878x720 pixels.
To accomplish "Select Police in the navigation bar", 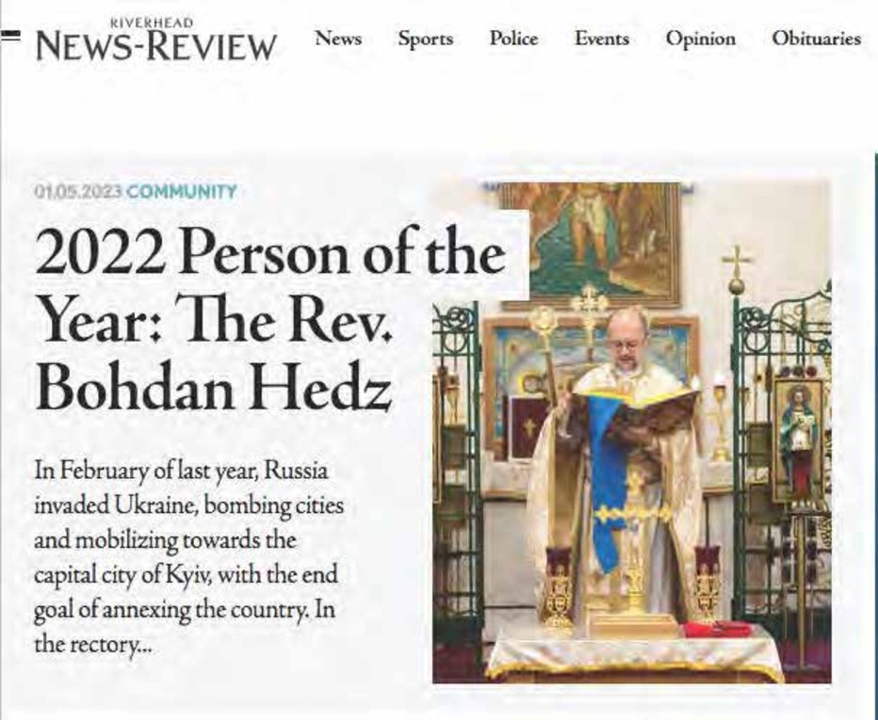I will point(513,39).
